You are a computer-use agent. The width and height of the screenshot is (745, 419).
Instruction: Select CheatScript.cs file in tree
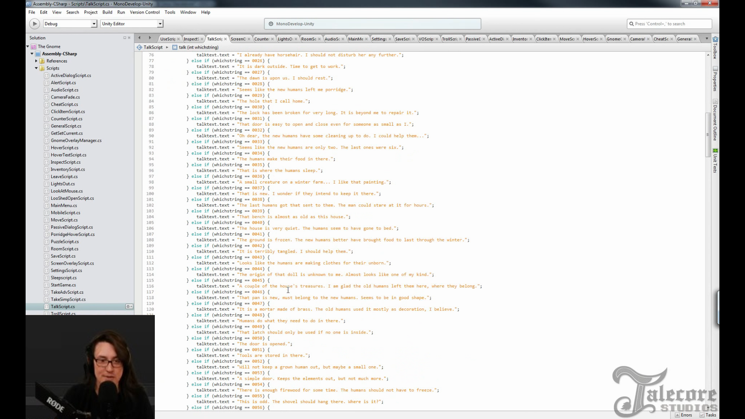[x=64, y=104]
